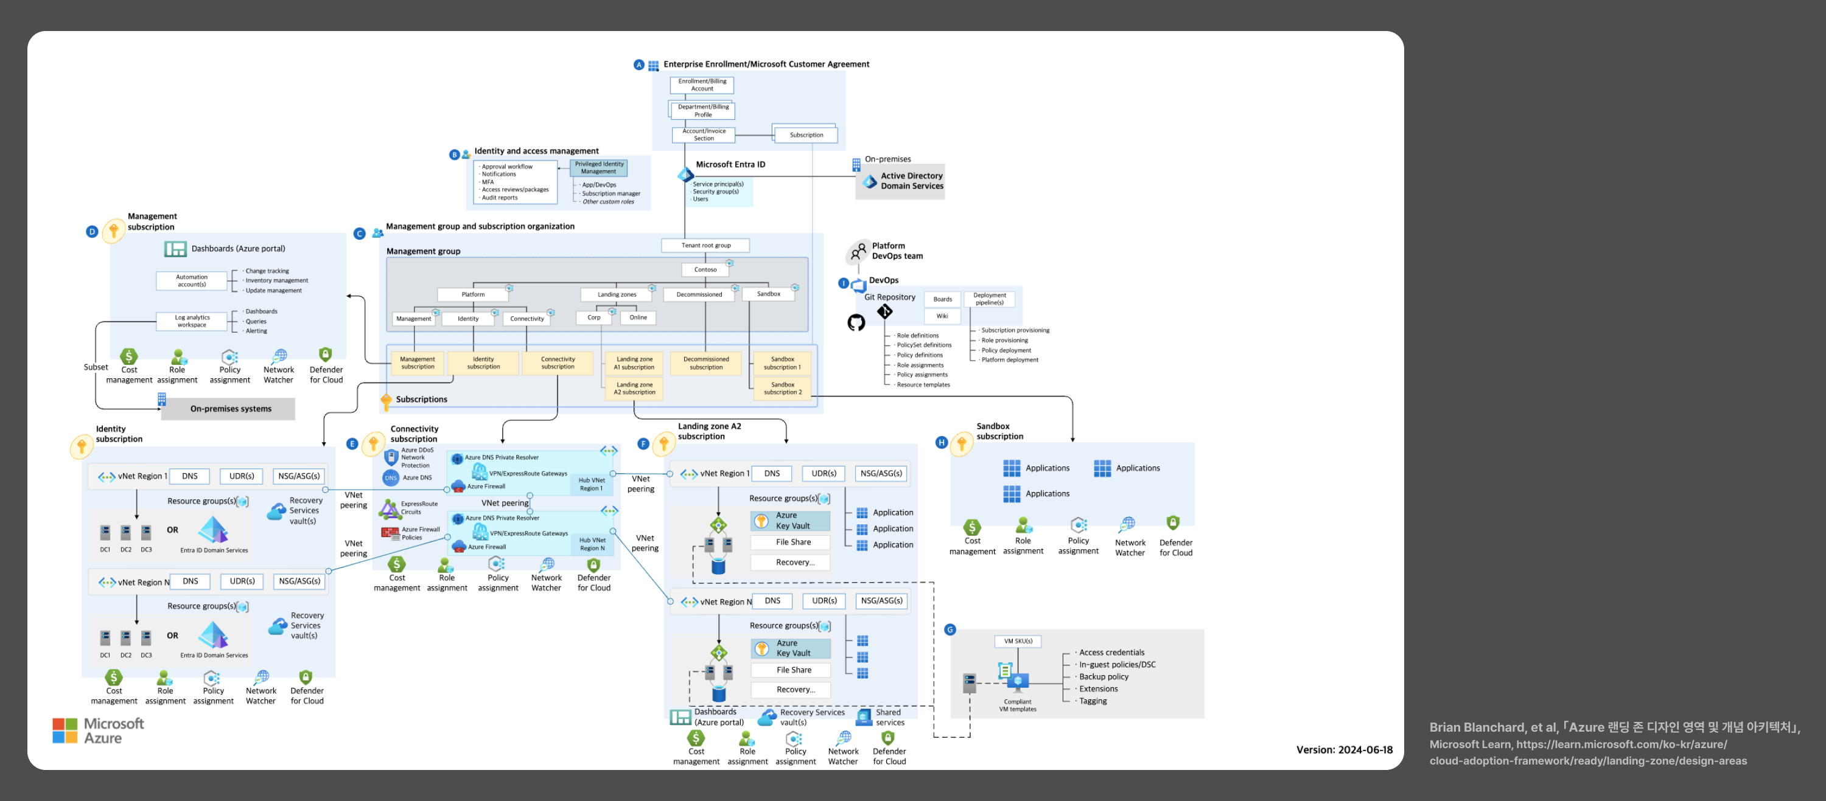This screenshot has width=1826, height=801.
Task: Click the blue circle marker labeled G
Action: coord(951,629)
